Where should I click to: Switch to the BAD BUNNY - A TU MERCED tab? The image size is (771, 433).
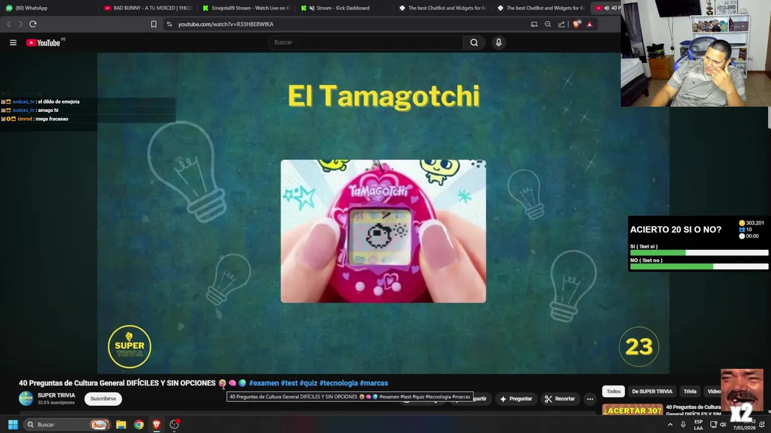[148, 8]
